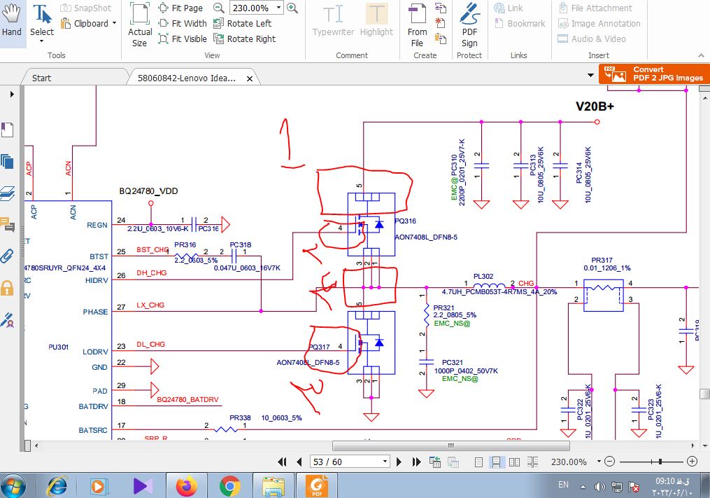Select the Highlight tool

[377, 21]
